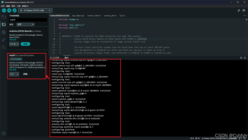Viewport: 248px width, 140px height.
Task: Open 更多信息 link under Arduino ESP32 Boards
Action: coord(13,40)
